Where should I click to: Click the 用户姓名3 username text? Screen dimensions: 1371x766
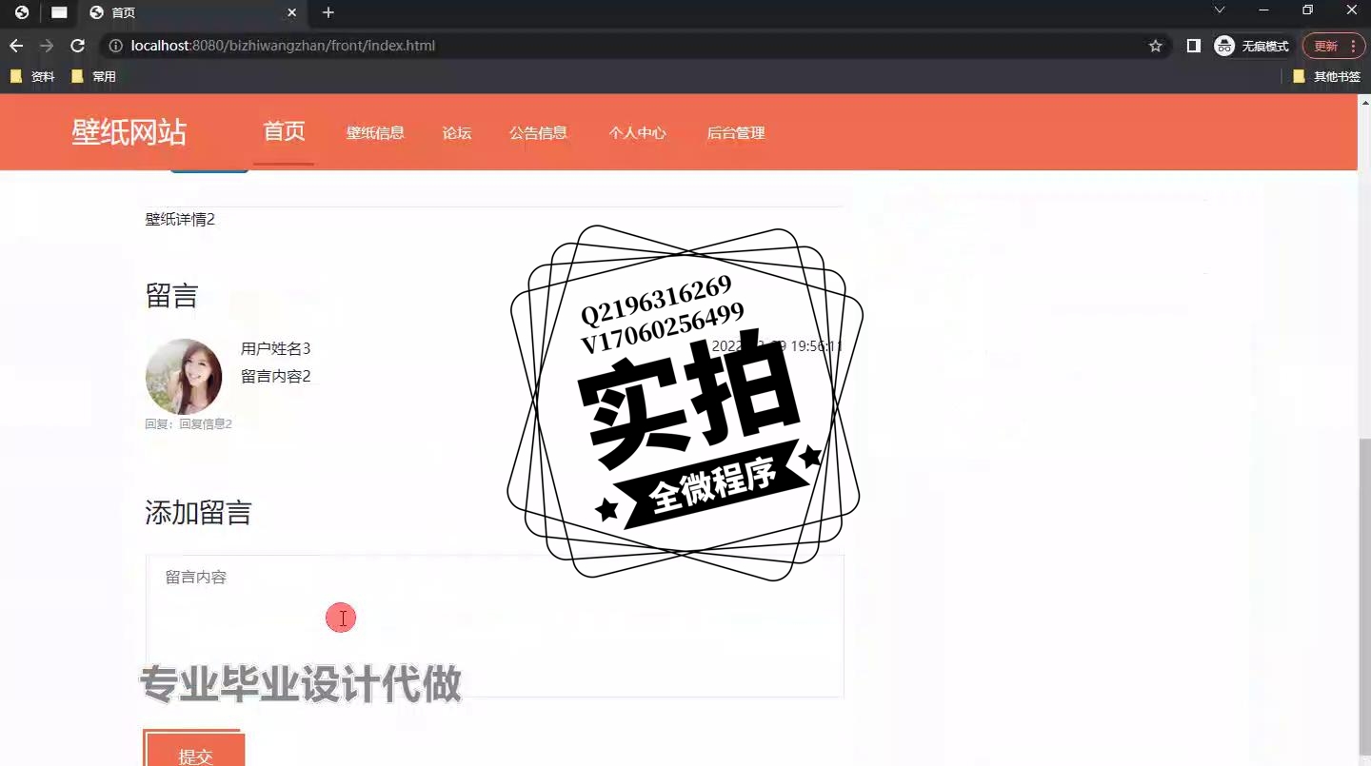coord(276,348)
